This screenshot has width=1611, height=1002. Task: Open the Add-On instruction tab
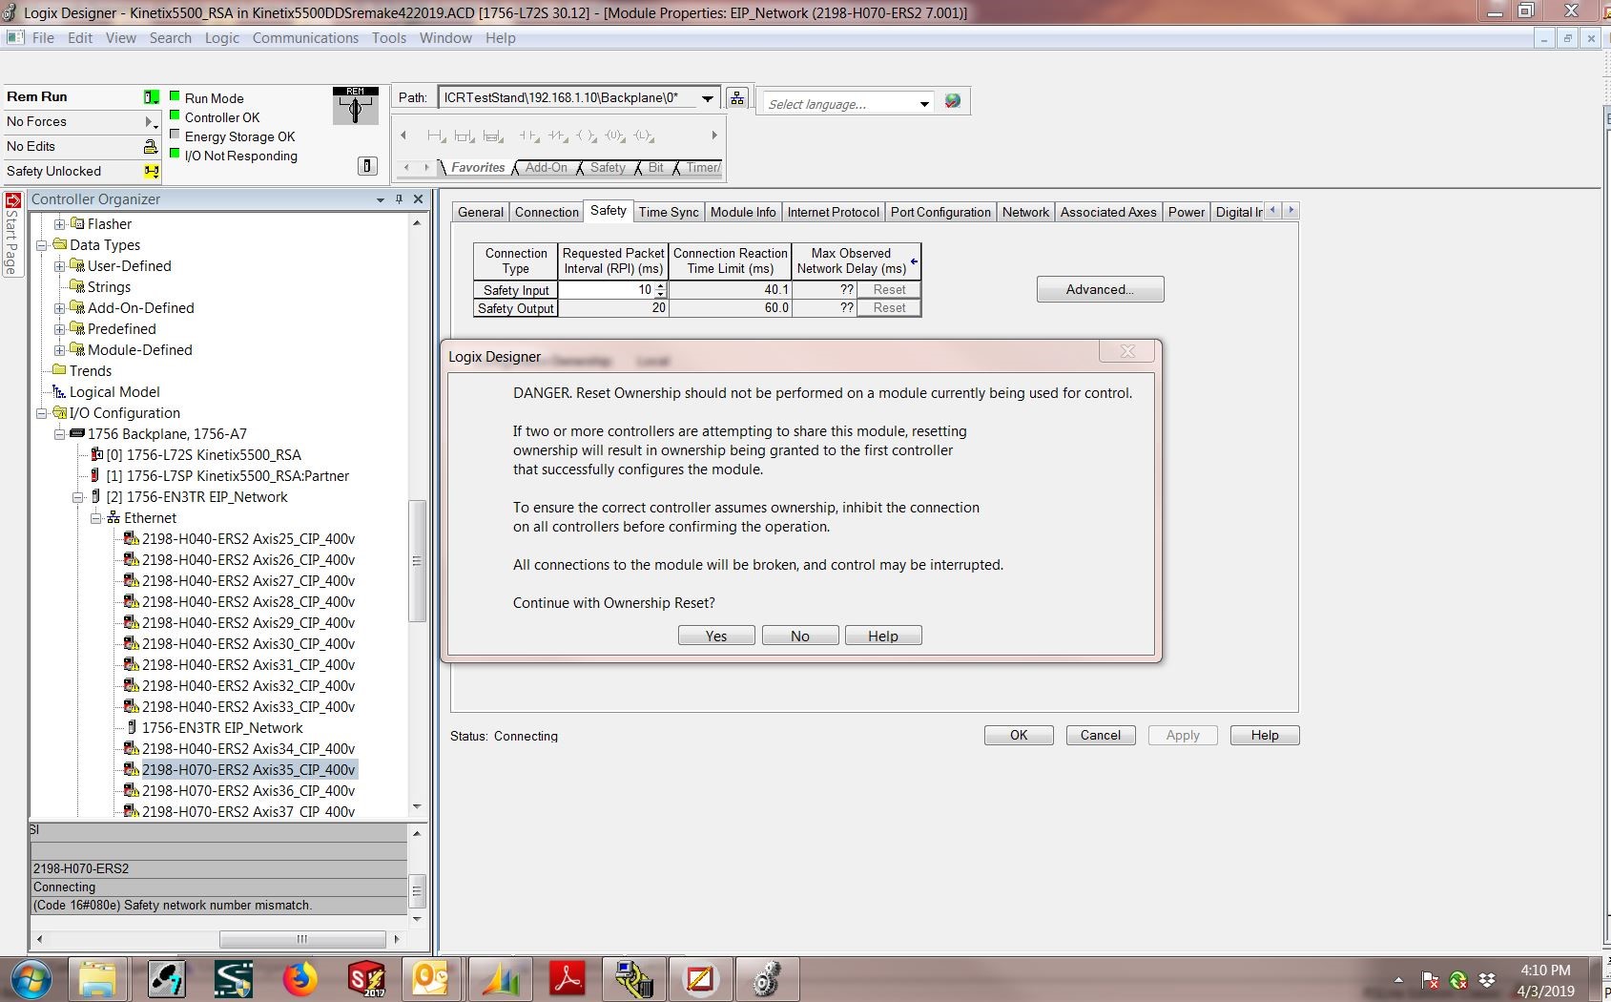tap(547, 168)
